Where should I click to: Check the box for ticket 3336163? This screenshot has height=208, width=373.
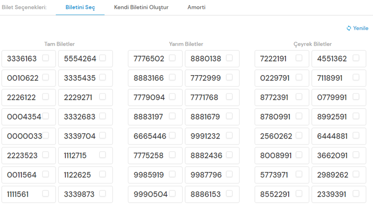(46, 58)
